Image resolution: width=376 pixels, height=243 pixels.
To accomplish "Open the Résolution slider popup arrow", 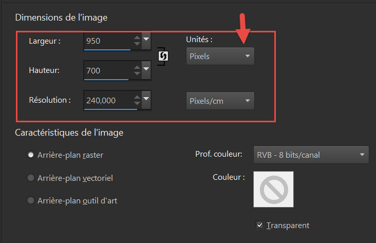I will point(146,100).
